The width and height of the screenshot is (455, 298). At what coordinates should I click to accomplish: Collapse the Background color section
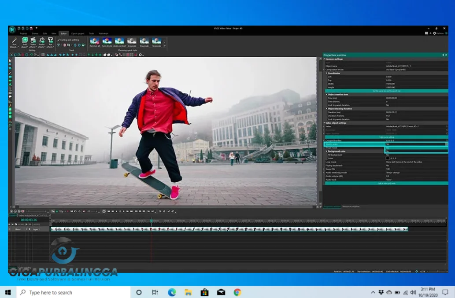(327, 151)
